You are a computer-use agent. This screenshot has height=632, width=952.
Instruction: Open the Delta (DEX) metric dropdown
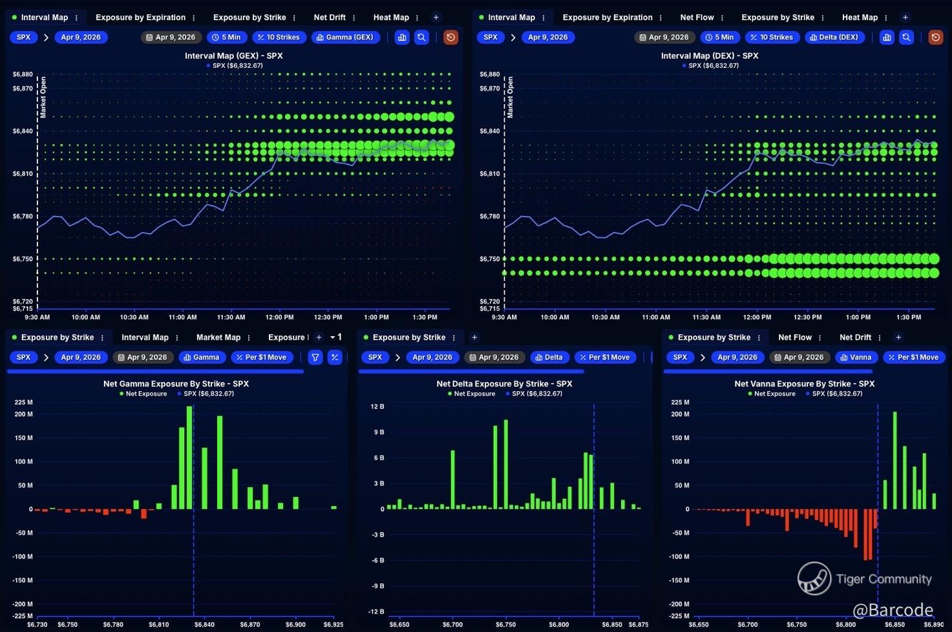834,37
